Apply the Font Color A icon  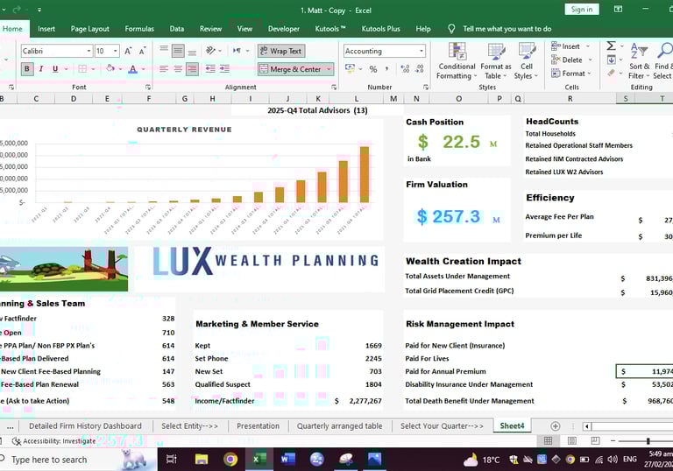click(x=132, y=68)
